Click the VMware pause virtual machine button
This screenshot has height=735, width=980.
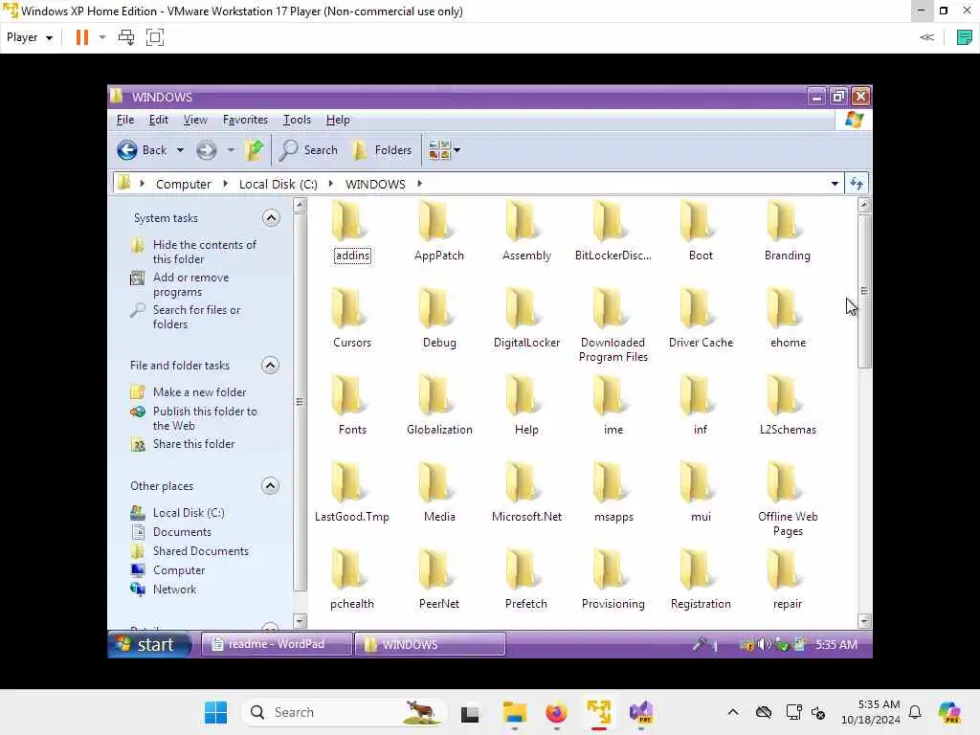82,37
